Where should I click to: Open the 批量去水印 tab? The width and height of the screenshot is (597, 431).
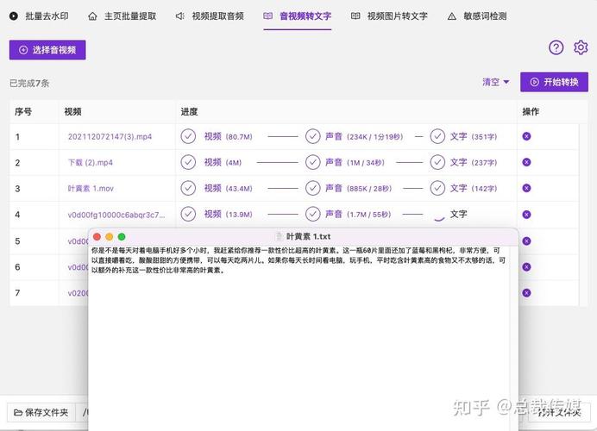click(39, 16)
